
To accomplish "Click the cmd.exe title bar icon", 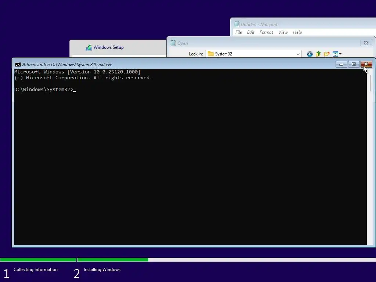I will coord(18,65).
